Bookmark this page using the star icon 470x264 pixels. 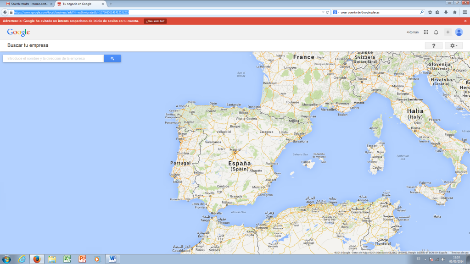click(430, 12)
